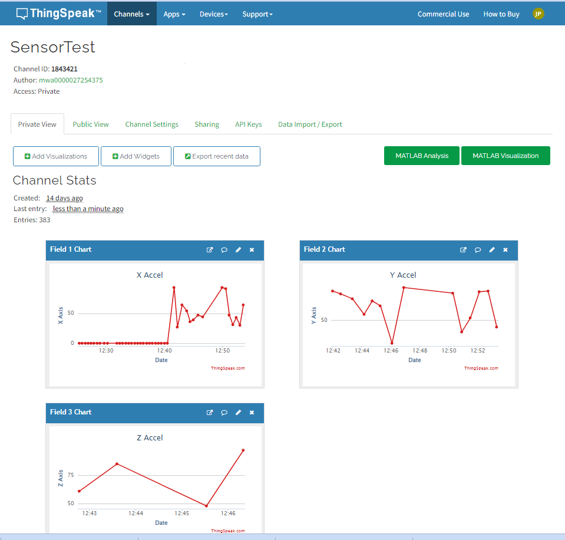Click the 'Entries: 383' text

click(32, 220)
